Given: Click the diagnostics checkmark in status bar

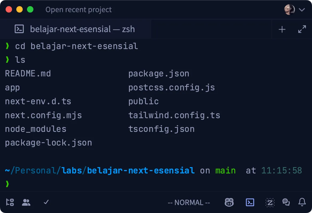Looking at the screenshot, I should tap(46, 202).
